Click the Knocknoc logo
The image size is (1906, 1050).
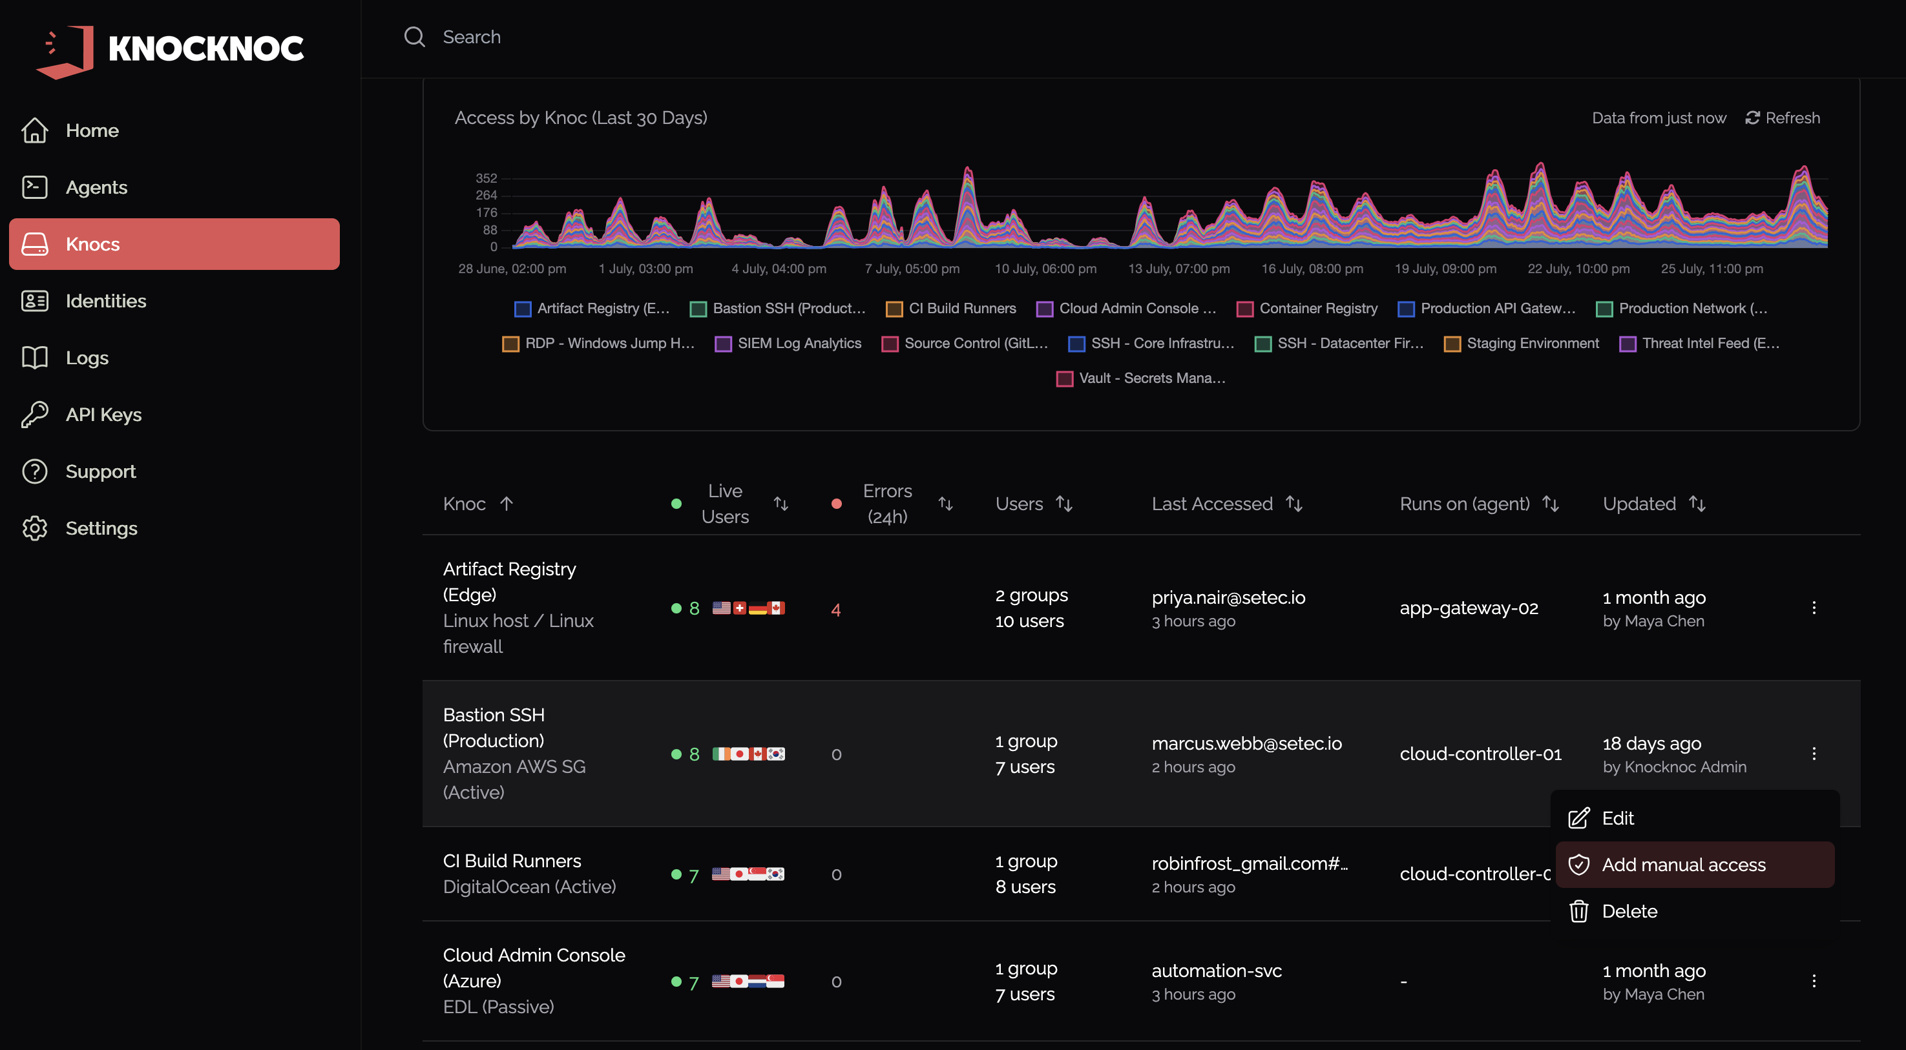tap(169, 50)
